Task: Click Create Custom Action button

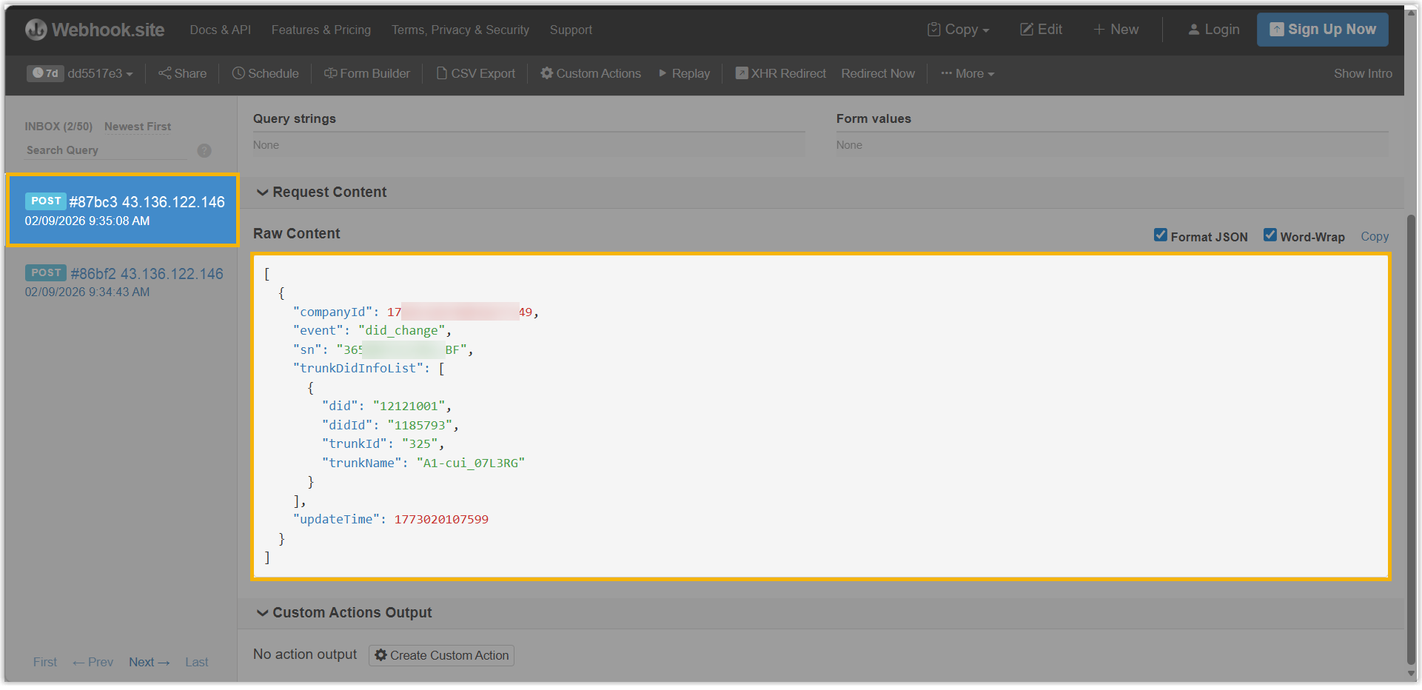Action: tap(441, 655)
